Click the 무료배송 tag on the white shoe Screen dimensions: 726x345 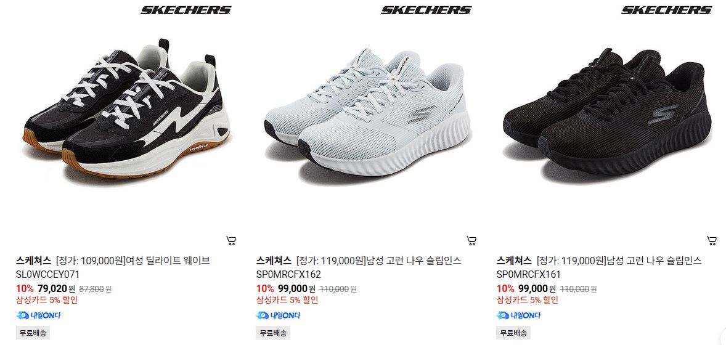tap(273, 333)
